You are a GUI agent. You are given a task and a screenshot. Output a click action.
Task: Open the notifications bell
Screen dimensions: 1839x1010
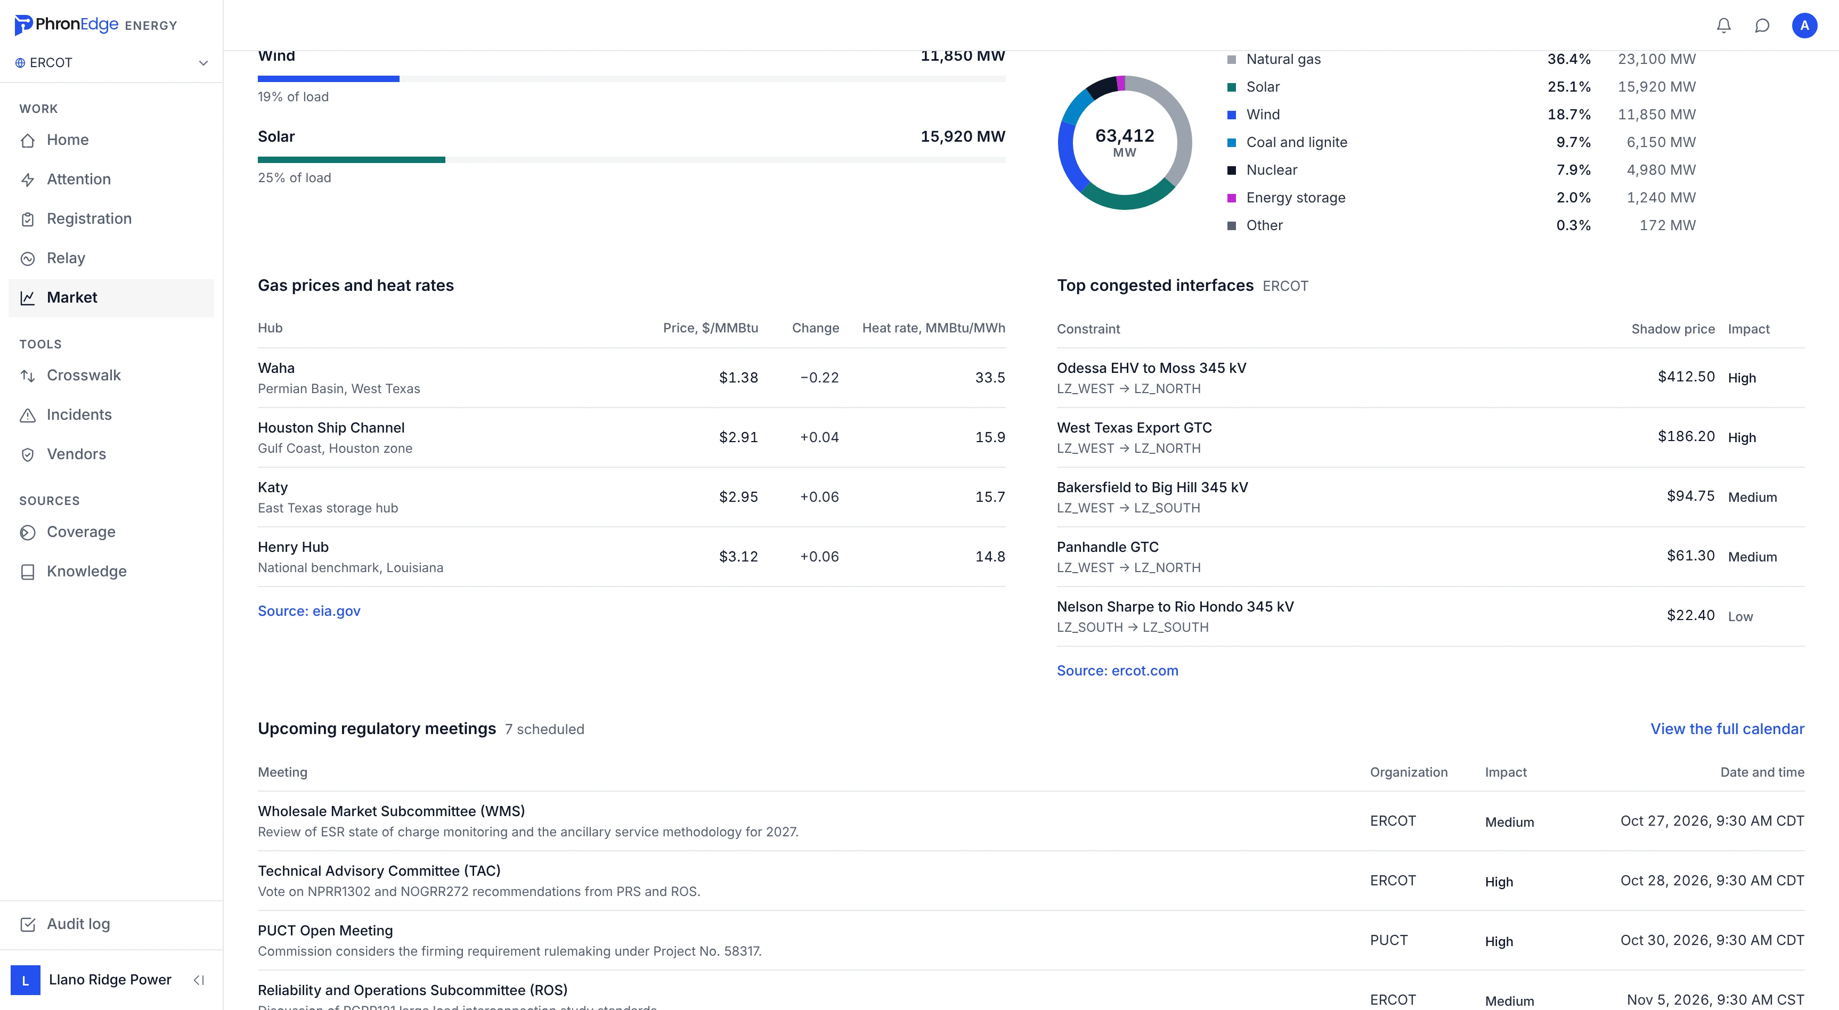(1723, 26)
